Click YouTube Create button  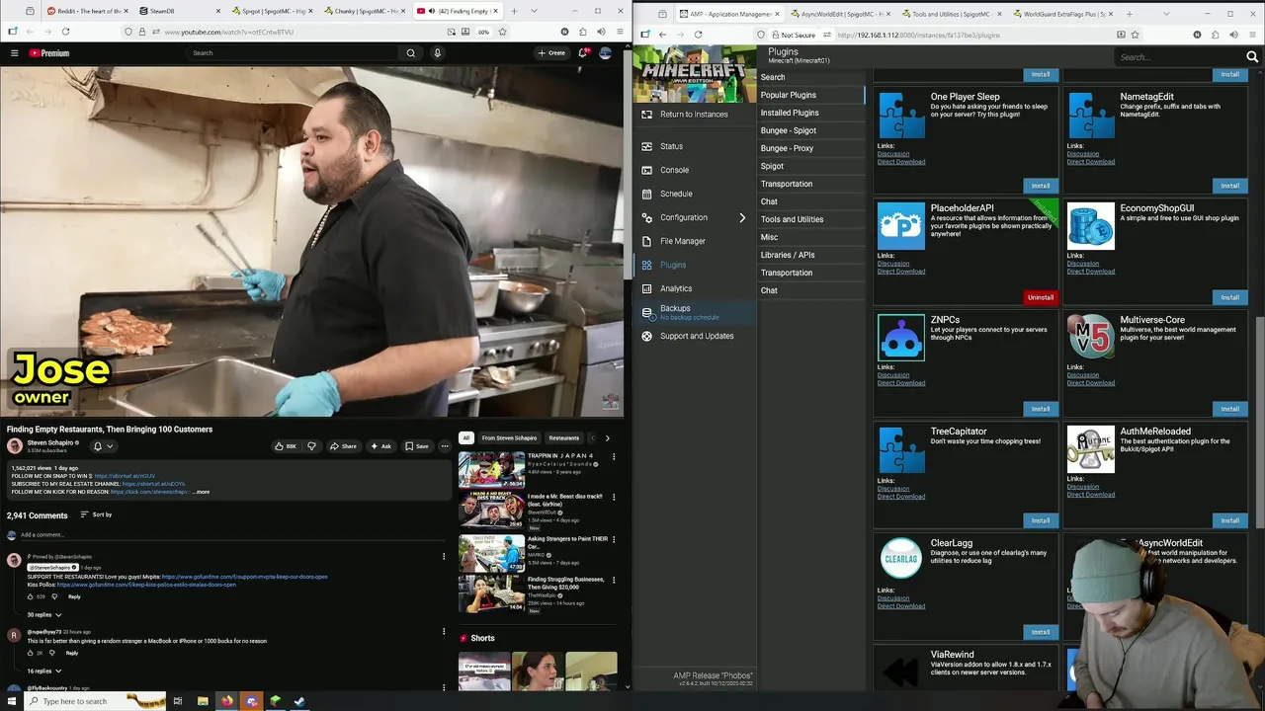(551, 52)
